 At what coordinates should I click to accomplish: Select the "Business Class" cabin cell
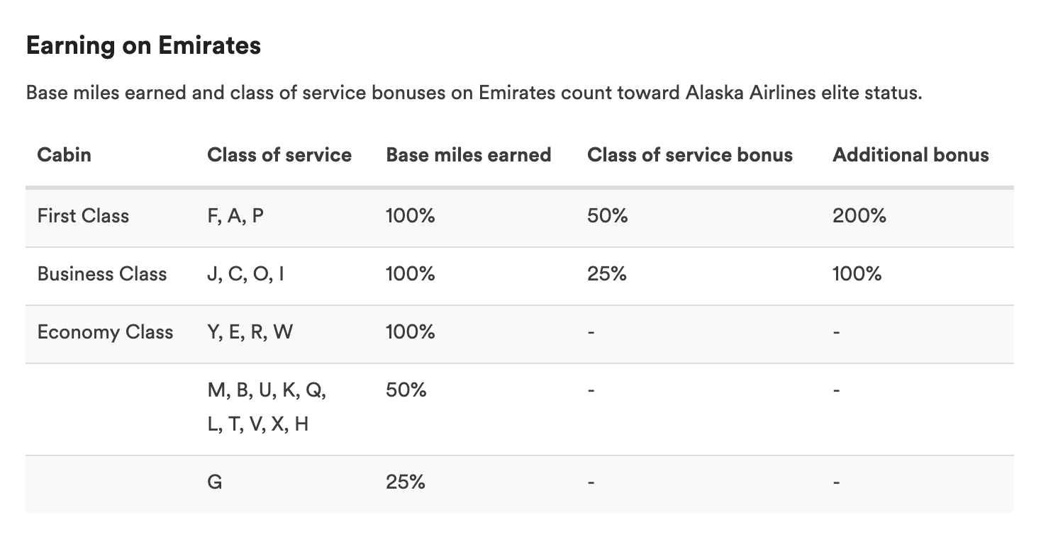102,274
